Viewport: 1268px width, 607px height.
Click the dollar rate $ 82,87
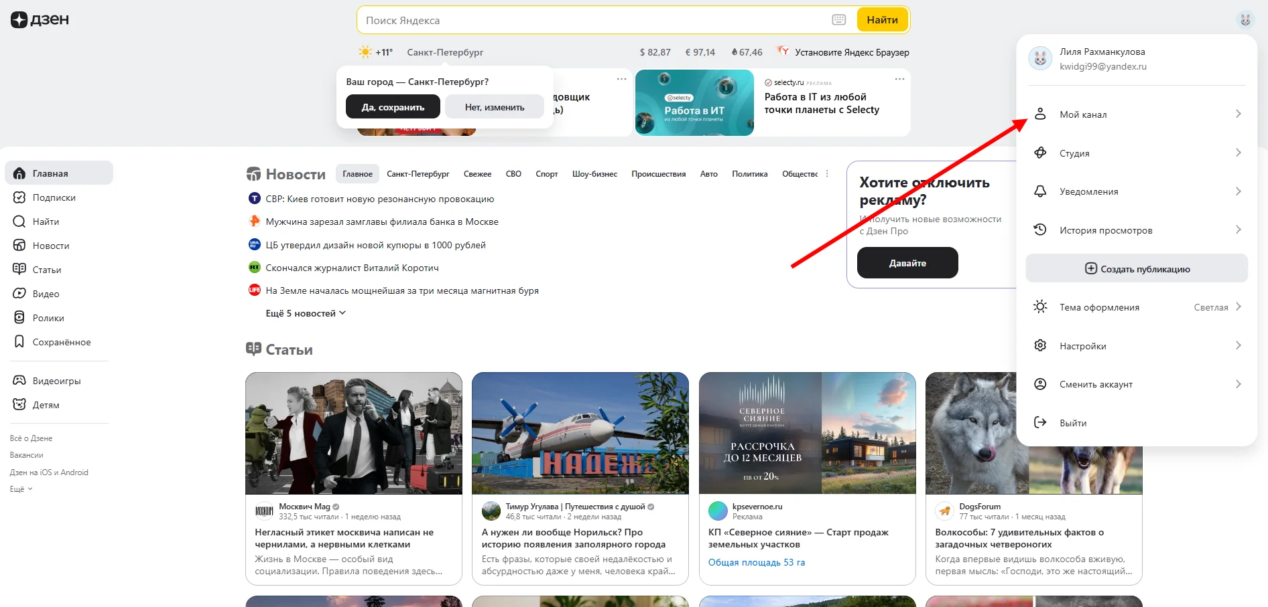(x=655, y=52)
